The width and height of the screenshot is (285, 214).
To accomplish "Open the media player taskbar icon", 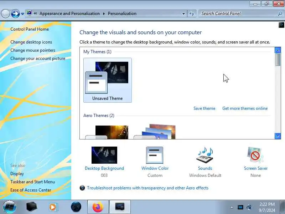I will (53, 207).
